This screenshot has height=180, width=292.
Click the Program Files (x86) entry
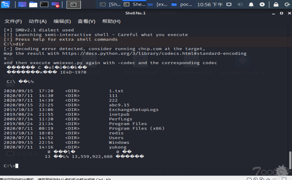[137, 128]
